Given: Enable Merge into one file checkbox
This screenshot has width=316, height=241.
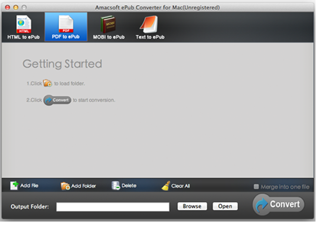Looking at the screenshot, I should (256, 187).
